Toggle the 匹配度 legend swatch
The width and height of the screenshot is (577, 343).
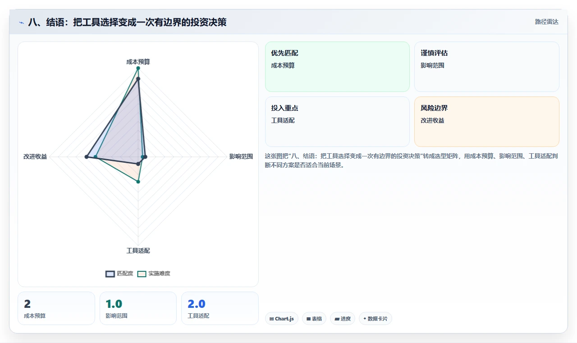click(110, 274)
